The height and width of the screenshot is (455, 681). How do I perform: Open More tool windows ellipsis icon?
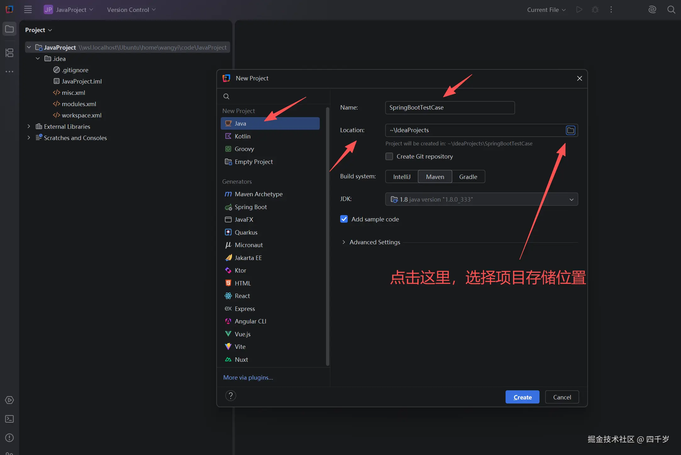(9, 72)
